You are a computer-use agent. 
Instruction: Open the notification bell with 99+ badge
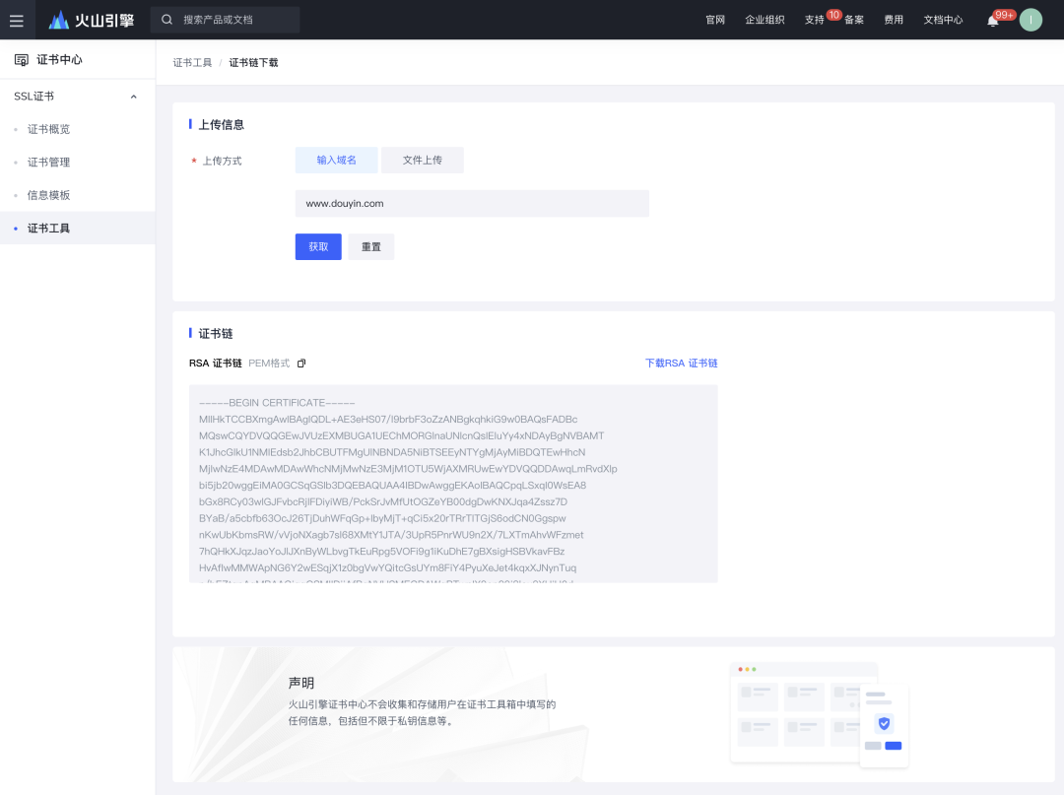click(993, 20)
